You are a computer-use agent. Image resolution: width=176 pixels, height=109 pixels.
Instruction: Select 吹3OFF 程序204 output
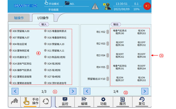pyautogui.click(x=142, y=67)
